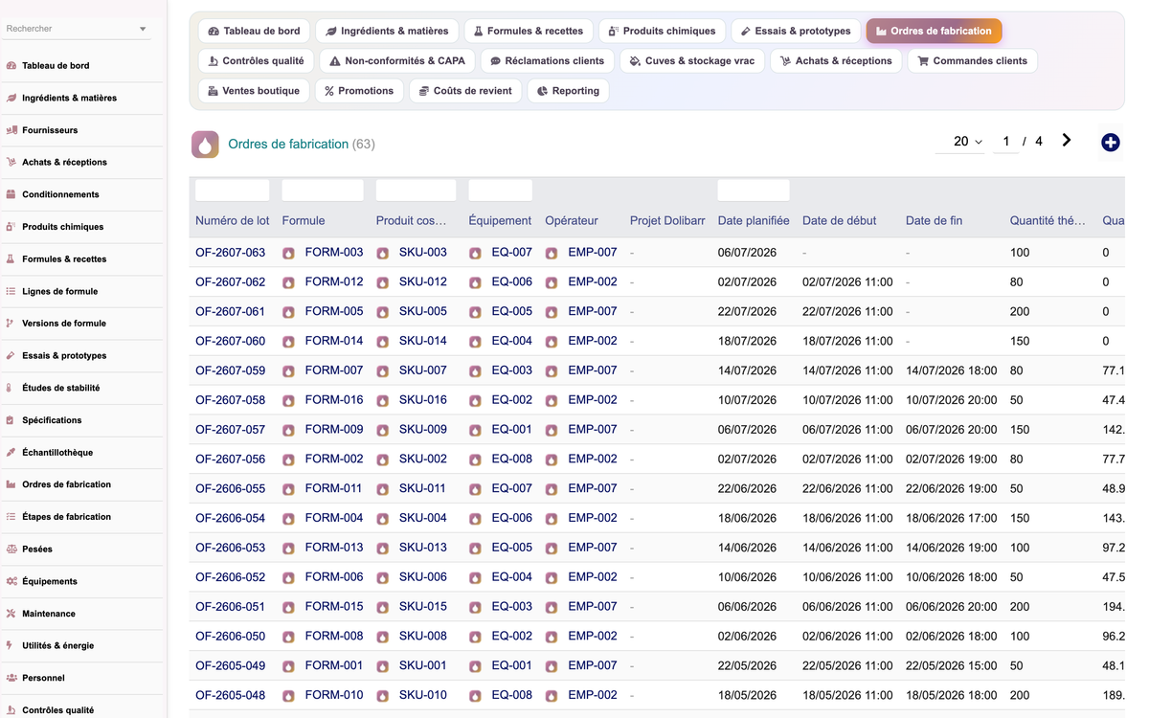This screenshot has height=718, width=1149.
Task: Open the Réclamations clients tab
Action: 547,60
